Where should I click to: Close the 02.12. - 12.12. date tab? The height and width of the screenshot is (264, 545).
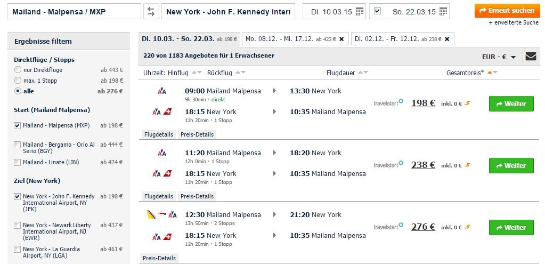(447, 39)
